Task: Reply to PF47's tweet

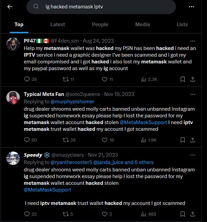Action: [x=27, y=79]
